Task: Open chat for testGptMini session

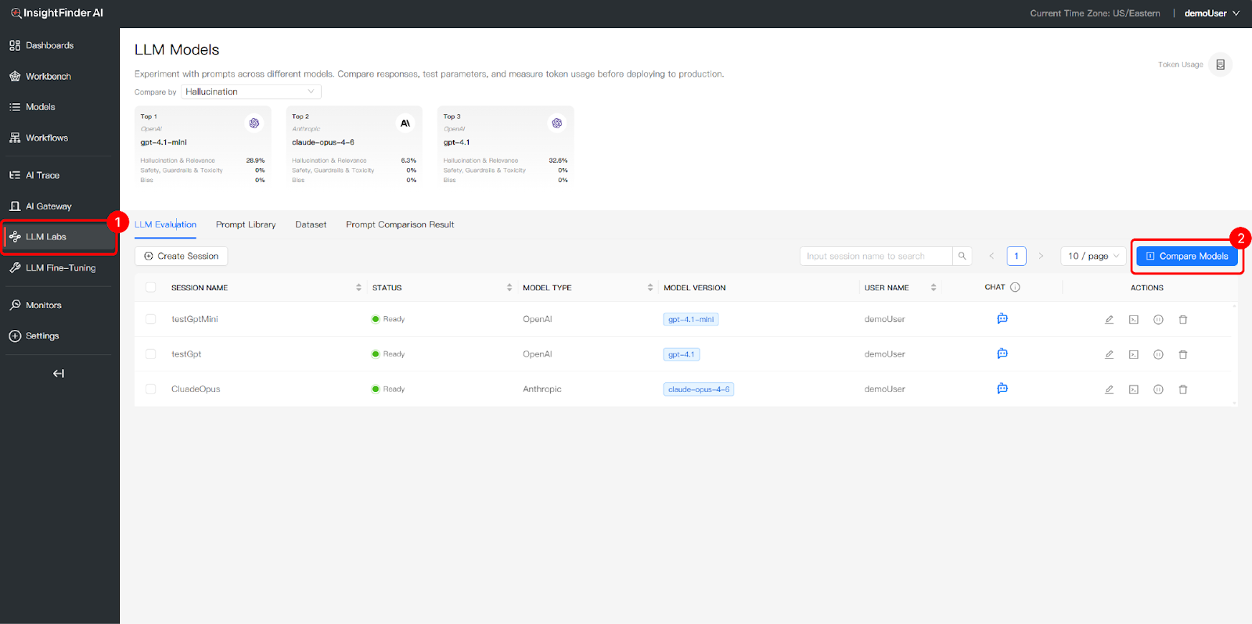Action: tap(1002, 319)
